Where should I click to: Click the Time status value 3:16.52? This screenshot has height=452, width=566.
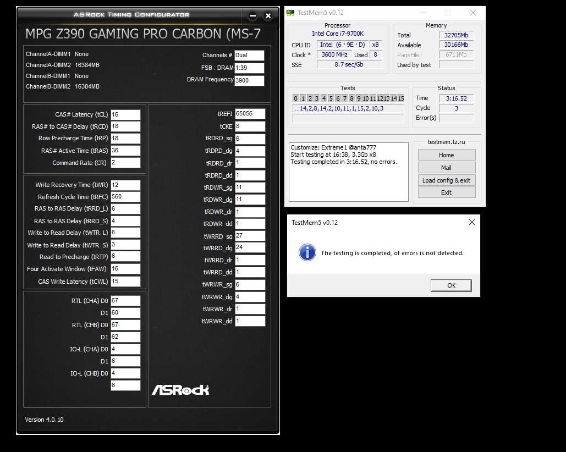(457, 98)
